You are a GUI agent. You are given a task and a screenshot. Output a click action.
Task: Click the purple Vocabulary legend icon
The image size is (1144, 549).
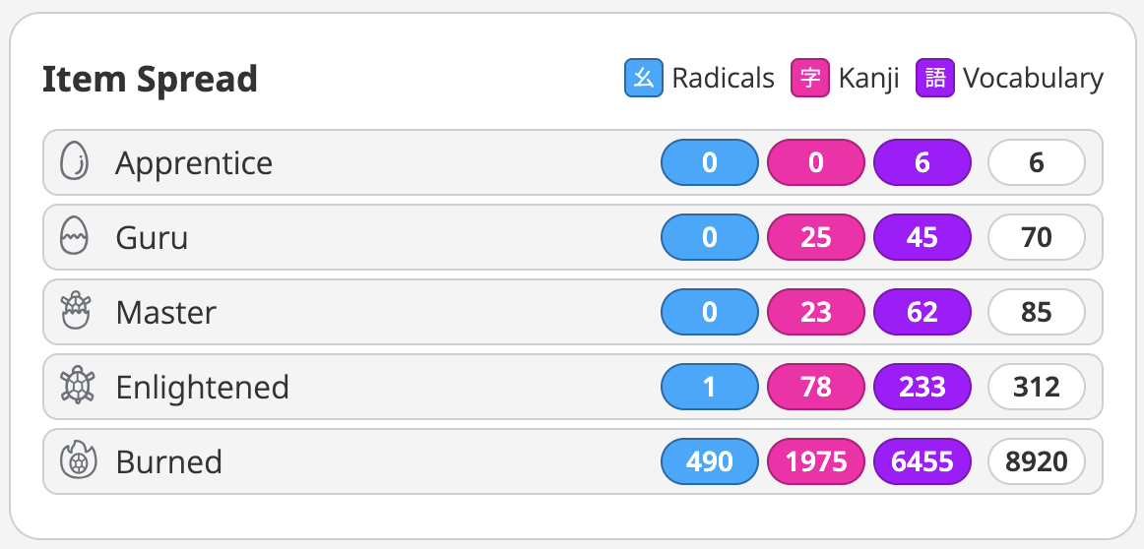tap(935, 78)
